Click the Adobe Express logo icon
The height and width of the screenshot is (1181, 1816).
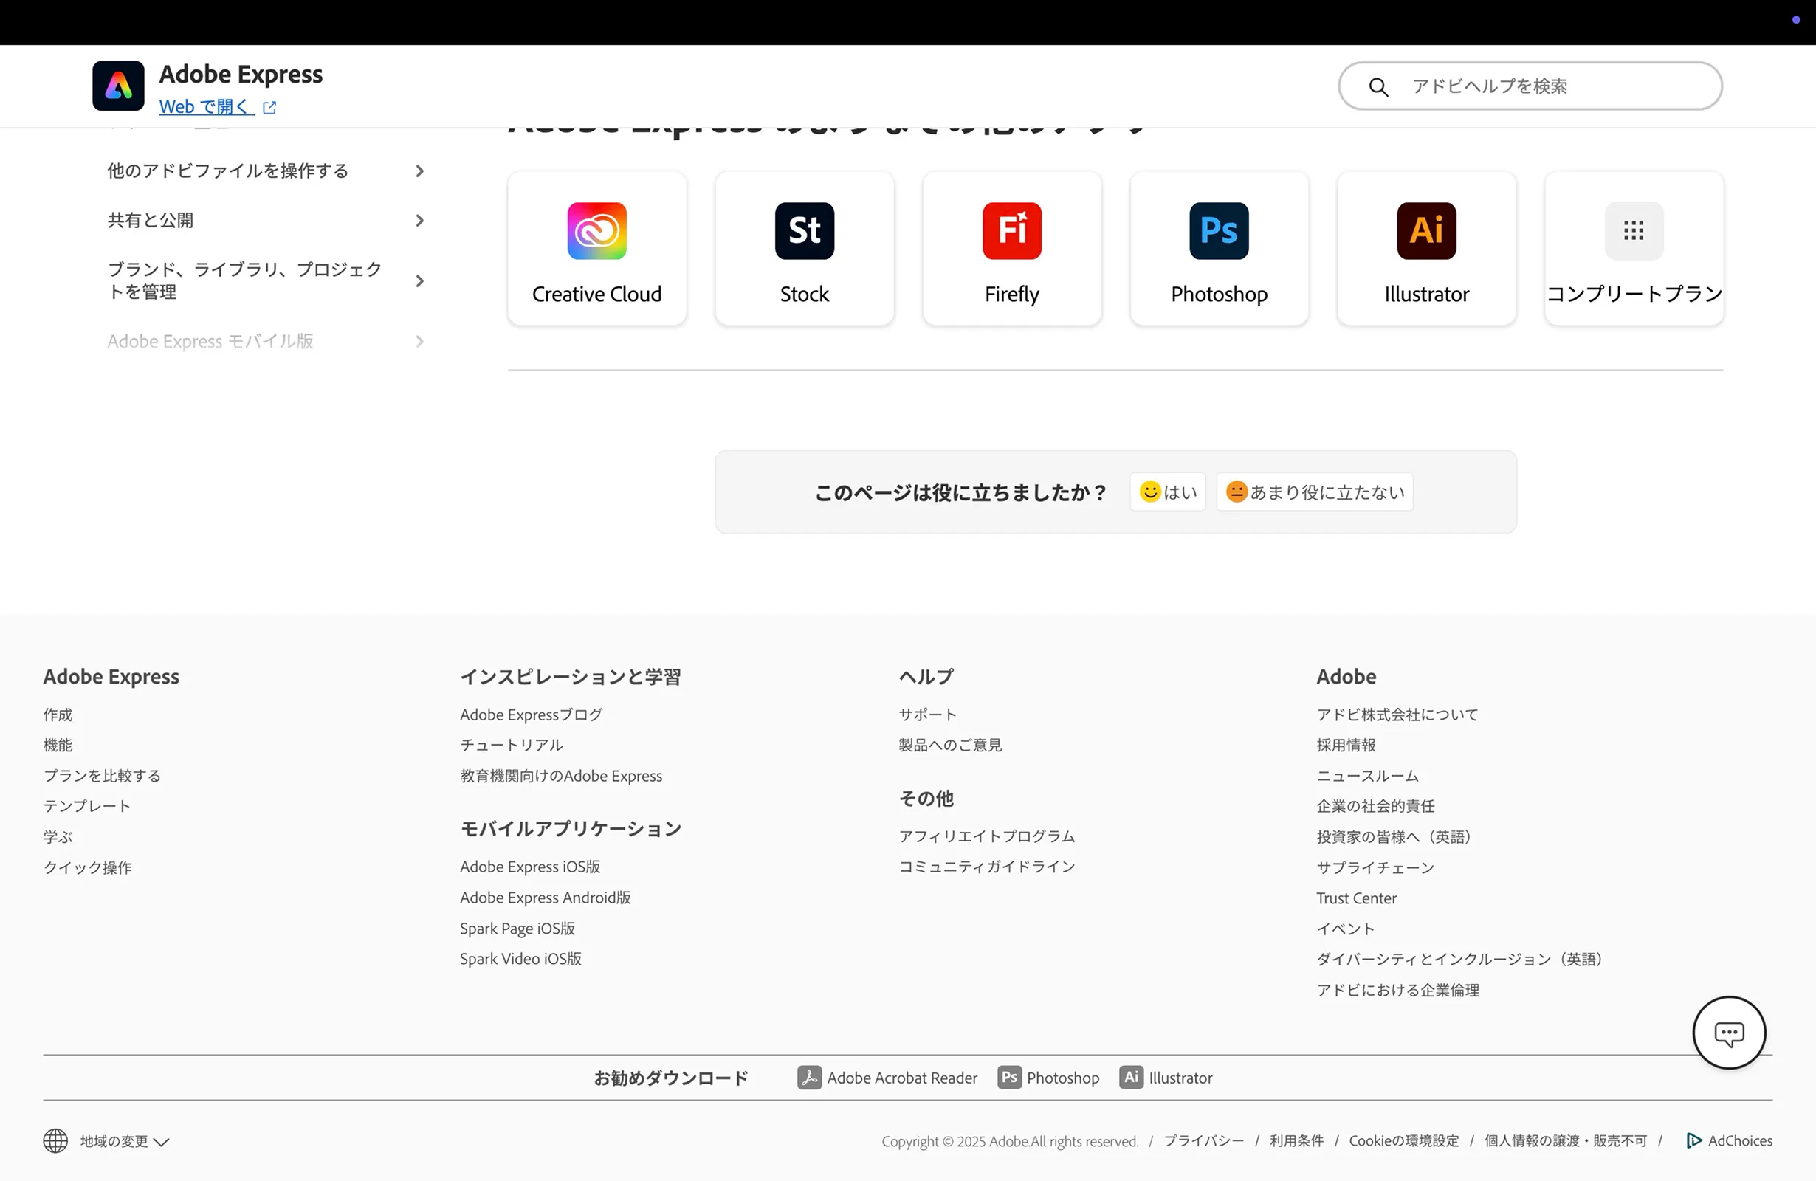(x=118, y=86)
